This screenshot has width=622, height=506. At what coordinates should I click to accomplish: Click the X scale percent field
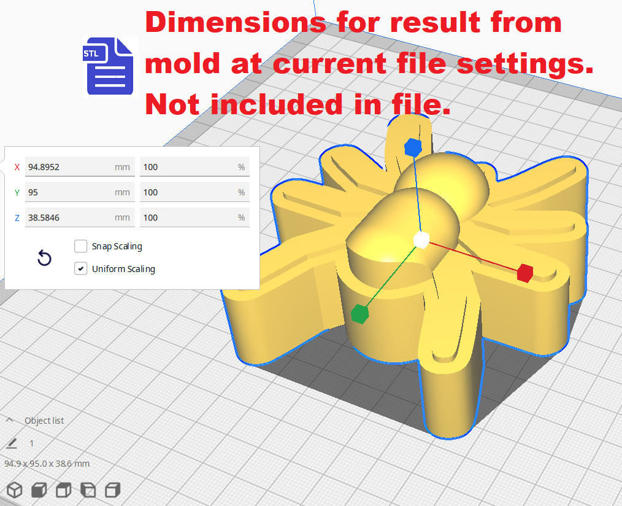187,167
